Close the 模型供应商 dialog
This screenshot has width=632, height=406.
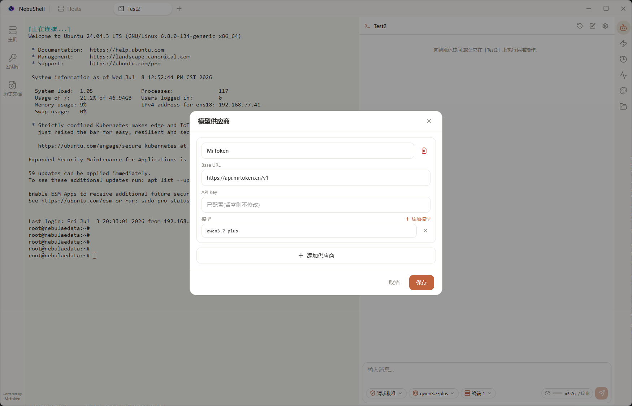click(429, 121)
